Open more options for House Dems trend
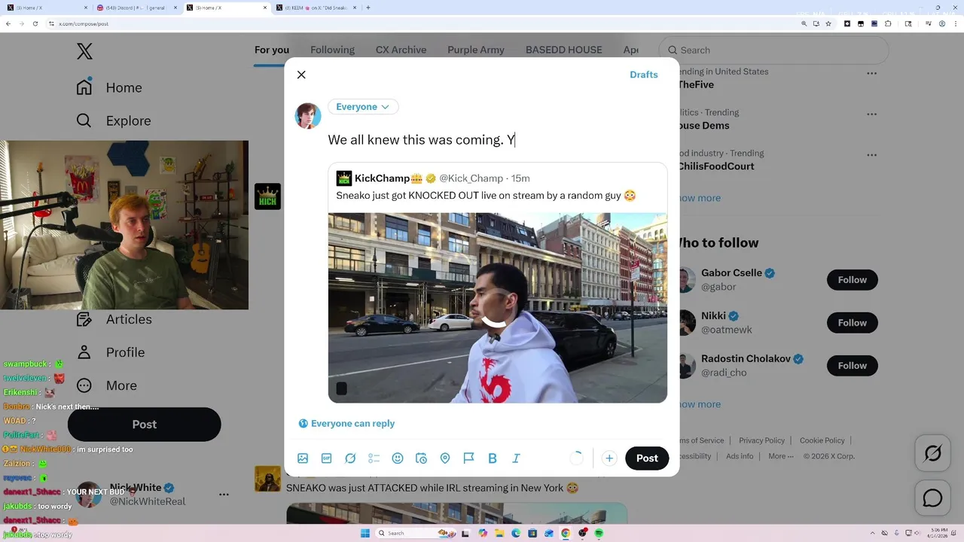This screenshot has height=542, width=964. coord(871,114)
